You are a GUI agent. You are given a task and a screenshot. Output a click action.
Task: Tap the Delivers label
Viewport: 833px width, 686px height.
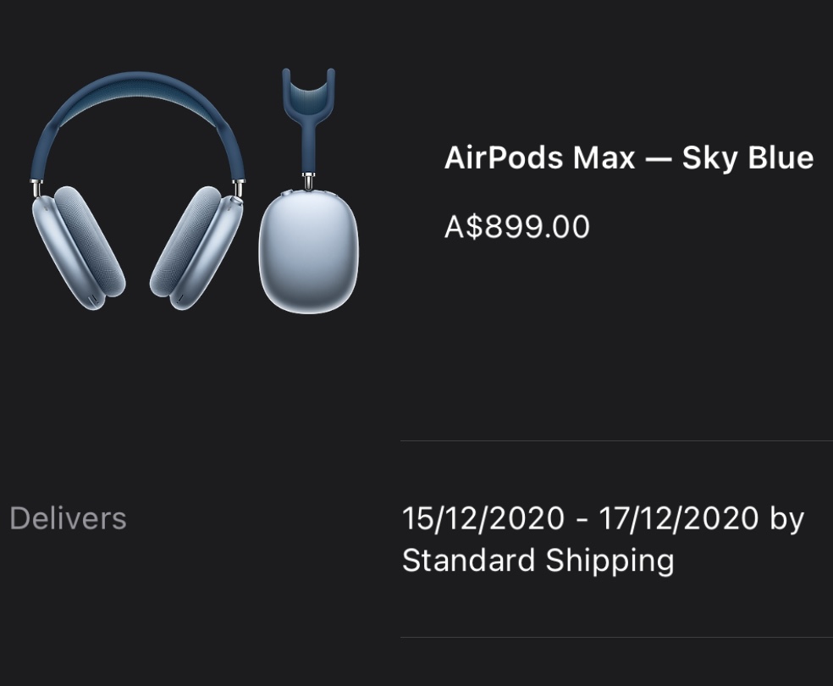click(68, 518)
